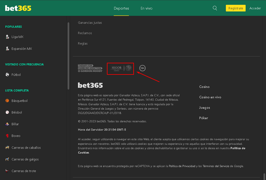Click the Liga MX sport icon
The height and width of the screenshot is (180, 266).
tap(7, 37)
